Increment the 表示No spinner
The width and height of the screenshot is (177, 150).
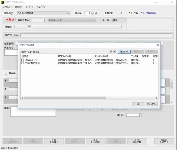(92, 12)
